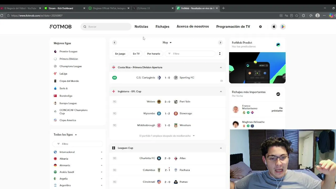This screenshot has width=336, height=189.
Task: Expand matches starting after midnight
Action: pos(167,136)
